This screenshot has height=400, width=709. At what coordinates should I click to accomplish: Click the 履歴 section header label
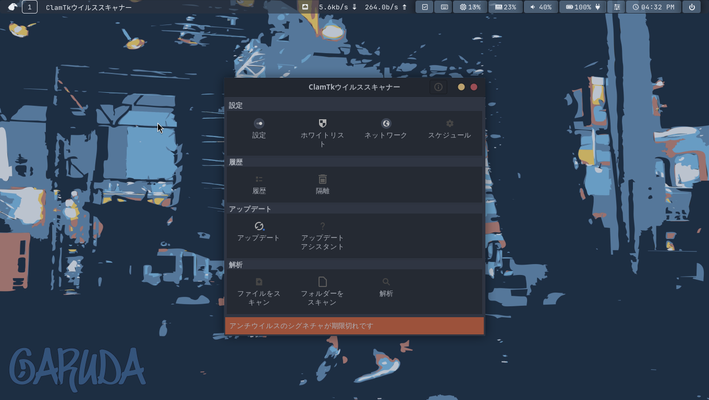tap(236, 162)
